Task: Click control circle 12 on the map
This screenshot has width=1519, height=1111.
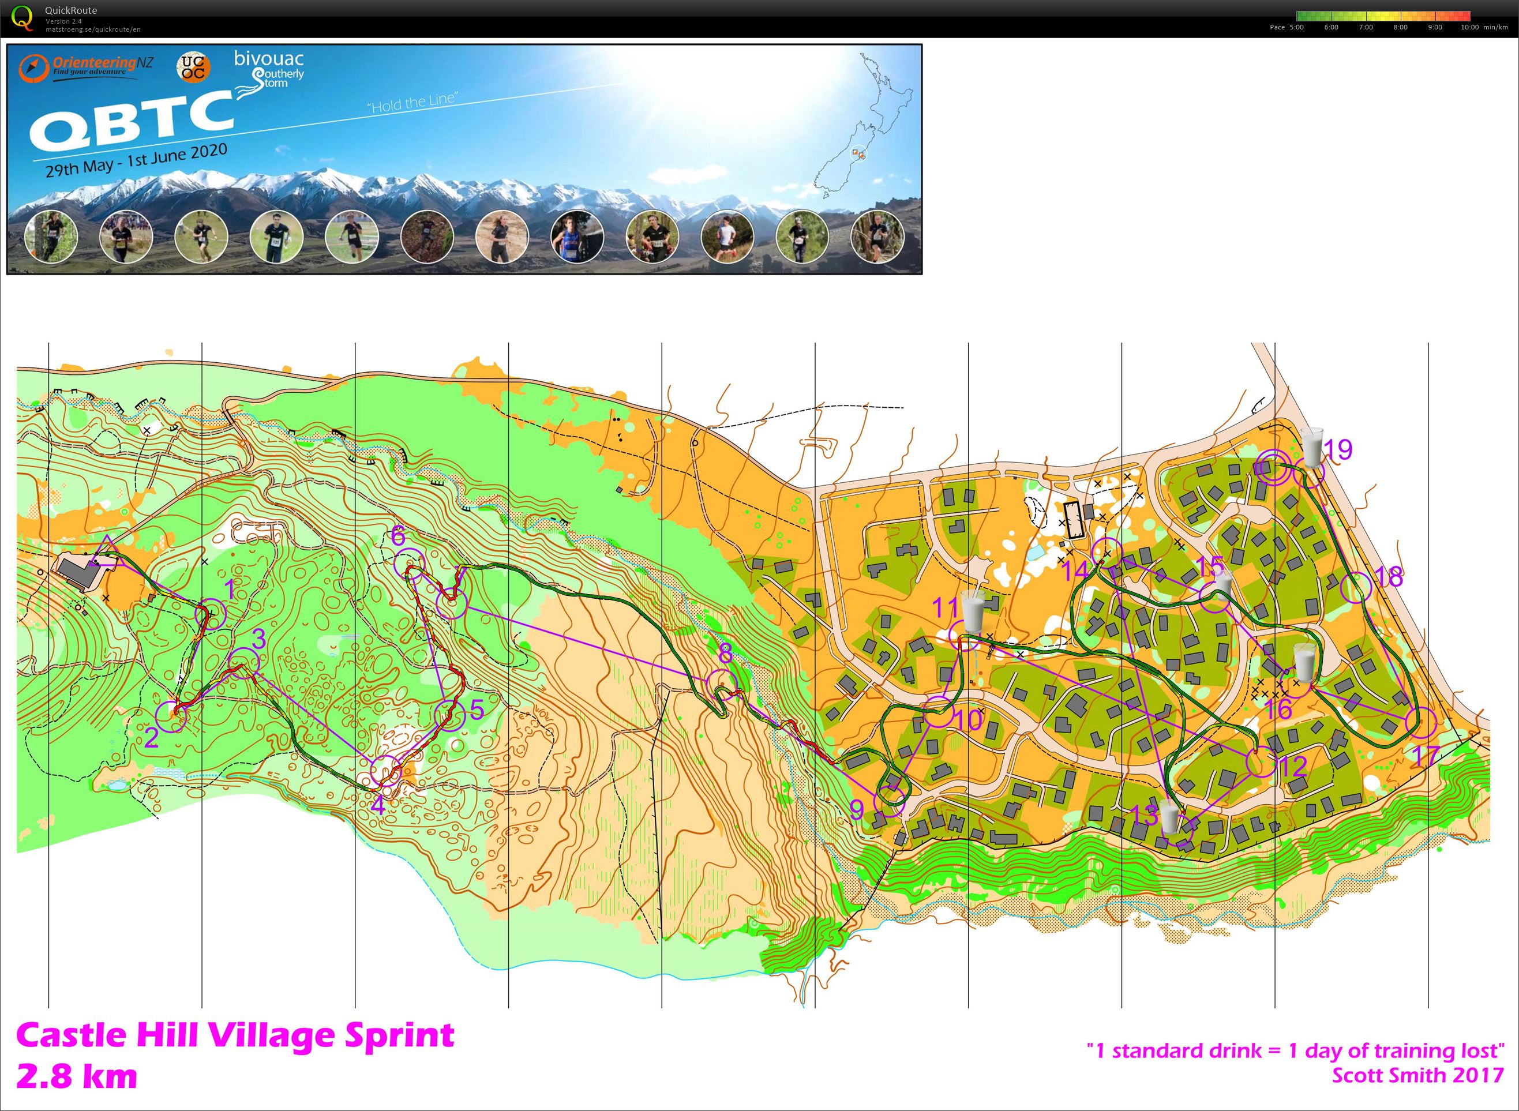Action: pos(1262,762)
